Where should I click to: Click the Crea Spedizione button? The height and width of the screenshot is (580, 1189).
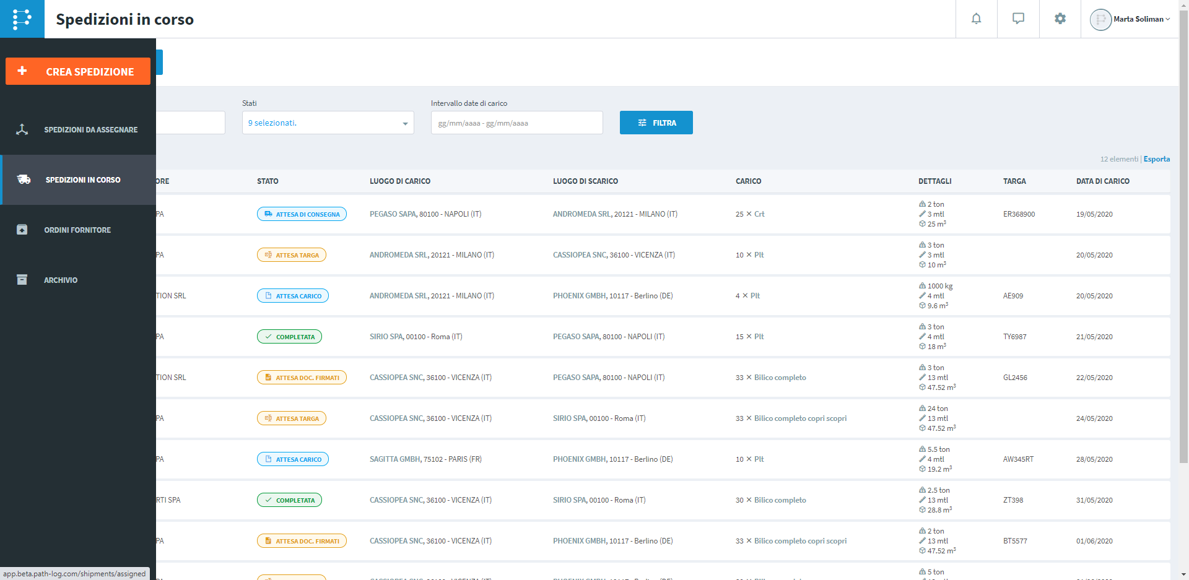78,71
